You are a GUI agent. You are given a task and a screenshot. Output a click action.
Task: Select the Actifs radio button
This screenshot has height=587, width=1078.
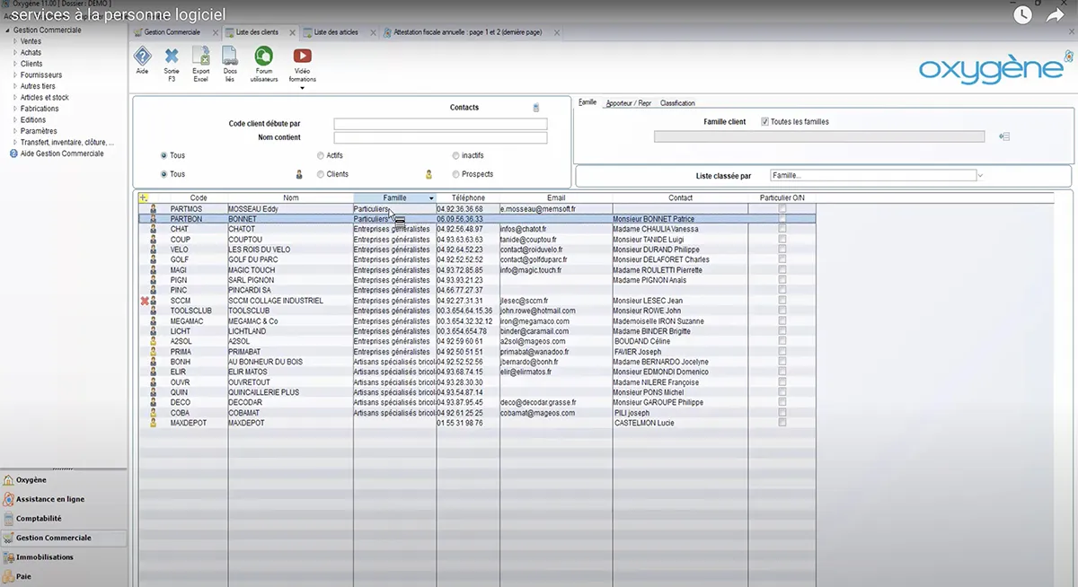click(321, 155)
